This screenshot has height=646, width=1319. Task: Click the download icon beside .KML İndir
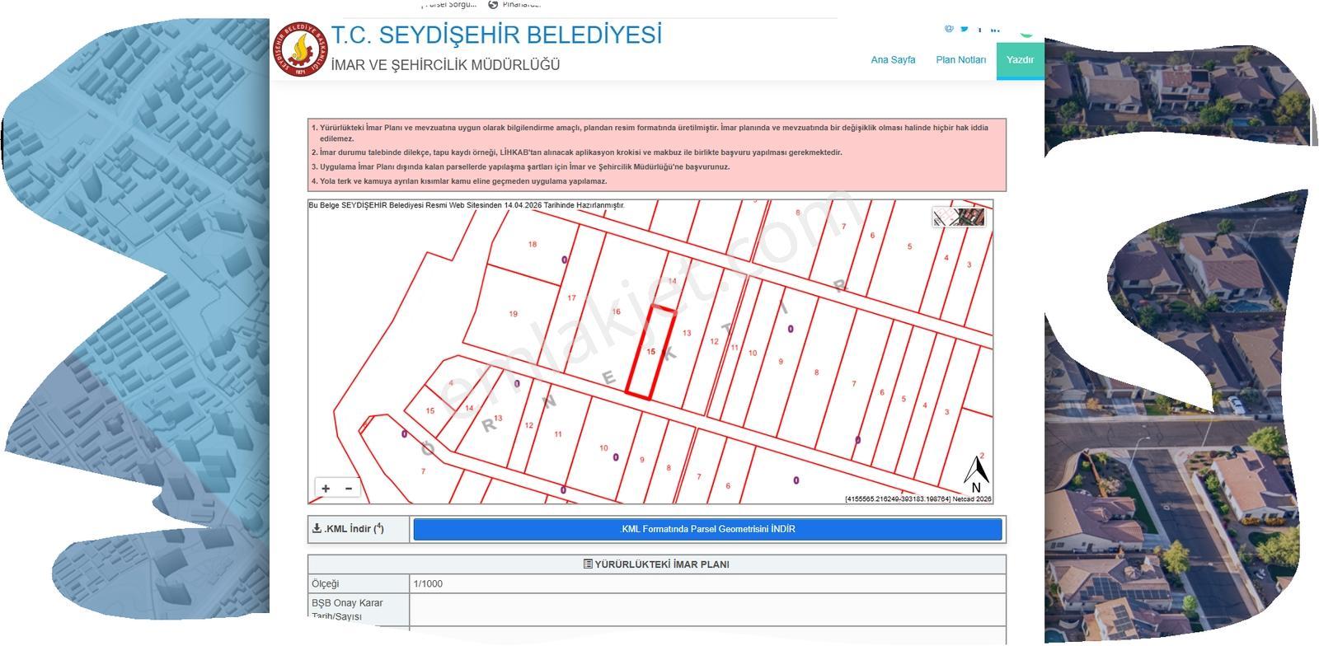(317, 528)
